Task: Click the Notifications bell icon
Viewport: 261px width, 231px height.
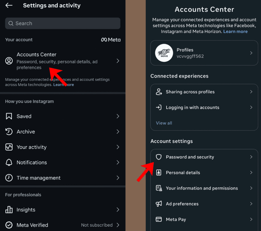Action: coord(9,163)
